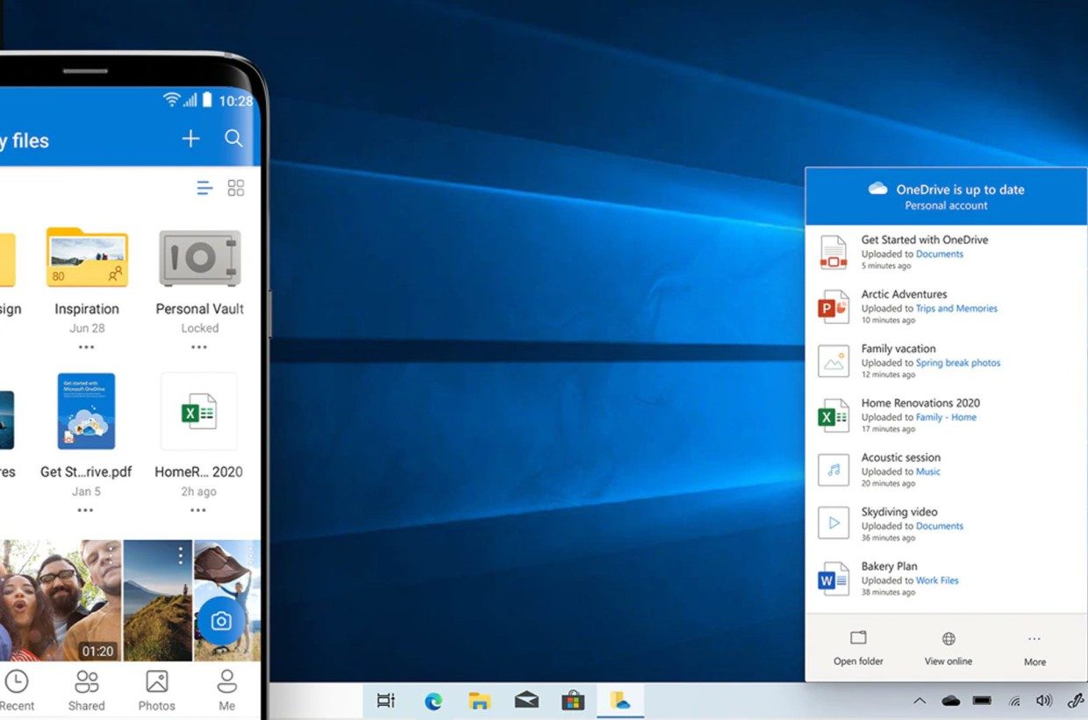
Task: Open the HomeR... 2020 Excel file icon
Action: [x=198, y=411]
